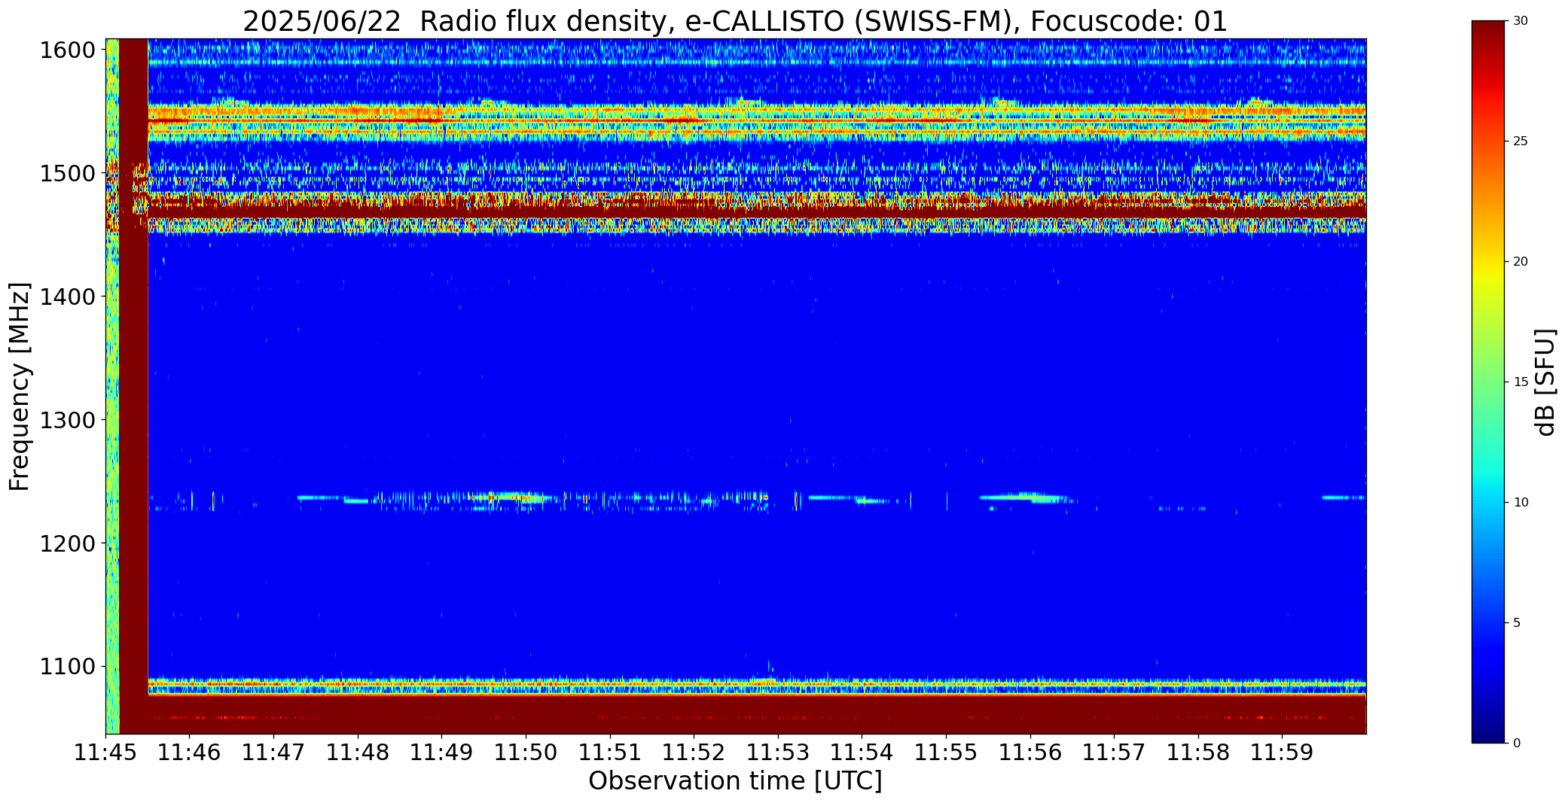Click the emission streak at 11:56 near 1240 MHz
The image size is (1568, 803).
pyautogui.click(x=1023, y=497)
